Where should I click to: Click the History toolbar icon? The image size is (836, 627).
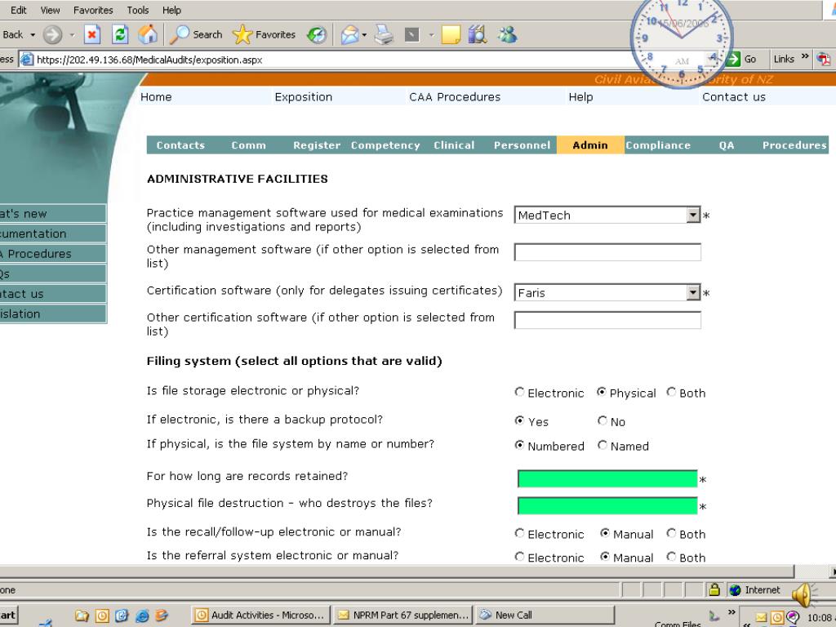coord(317,35)
